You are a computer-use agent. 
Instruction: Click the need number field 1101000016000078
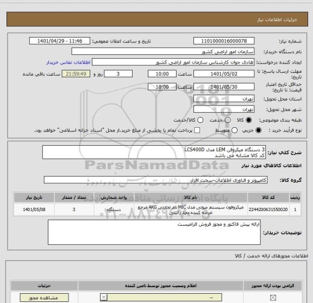[224, 41]
